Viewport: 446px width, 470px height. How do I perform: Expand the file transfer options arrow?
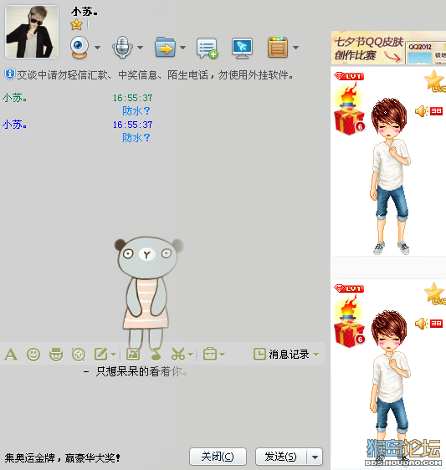point(182,48)
